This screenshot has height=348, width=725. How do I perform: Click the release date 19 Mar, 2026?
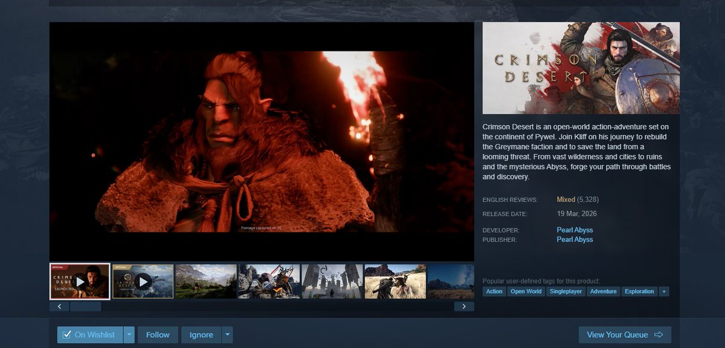click(577, 214)
